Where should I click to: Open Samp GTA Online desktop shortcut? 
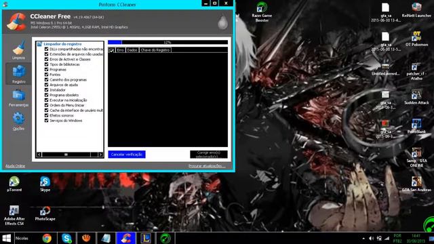(x=416, y=158)
